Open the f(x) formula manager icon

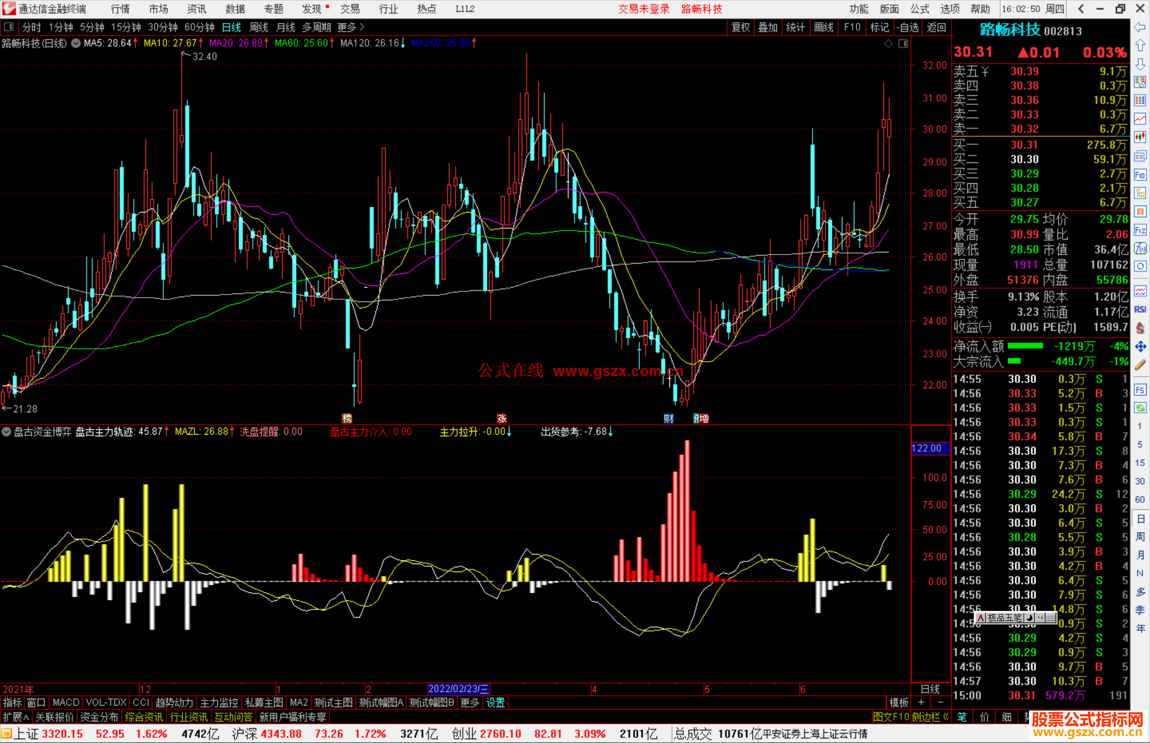pyautogui.click(x=1140, y=248)
